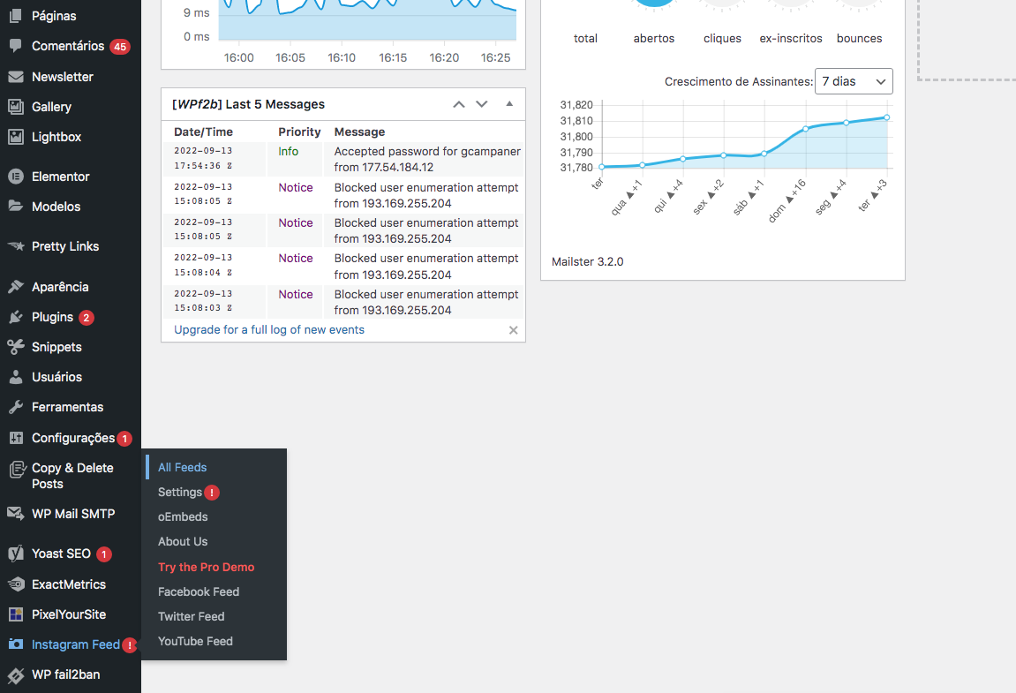Open YouTube Feed from the submenu
This screenshot has width=1016, height=693.
point(195,641)
